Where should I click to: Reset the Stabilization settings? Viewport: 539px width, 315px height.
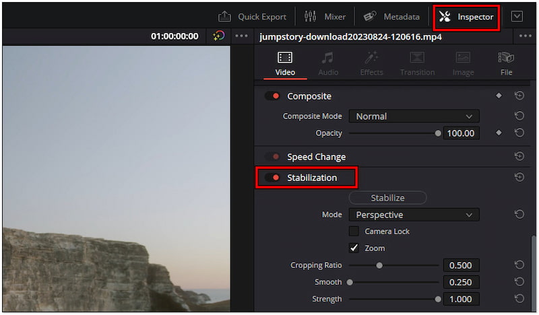click(519, 178)
